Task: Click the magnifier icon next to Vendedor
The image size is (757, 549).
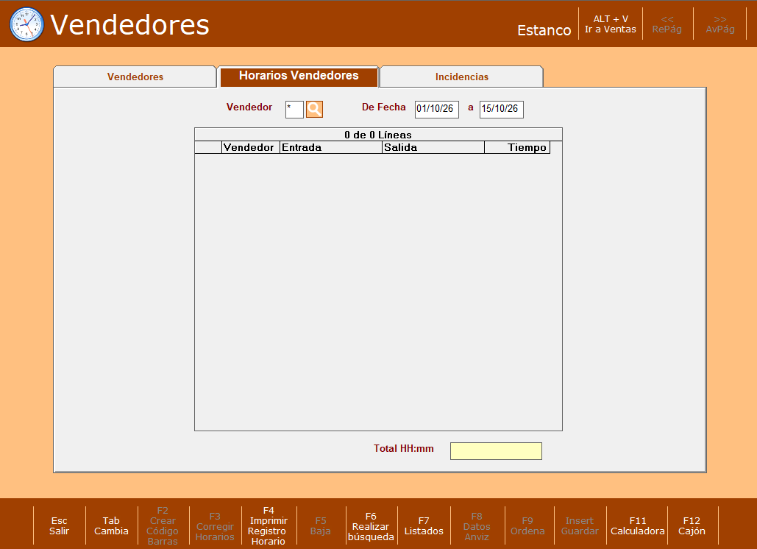Action: tap(314, 109)
